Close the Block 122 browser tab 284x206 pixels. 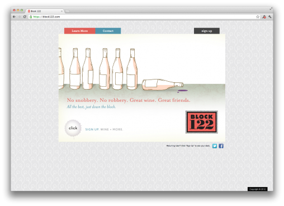click(61, 11)
